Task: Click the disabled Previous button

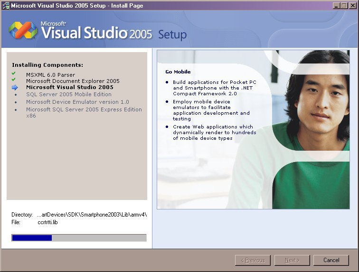Action: click(x=253, y=260)
